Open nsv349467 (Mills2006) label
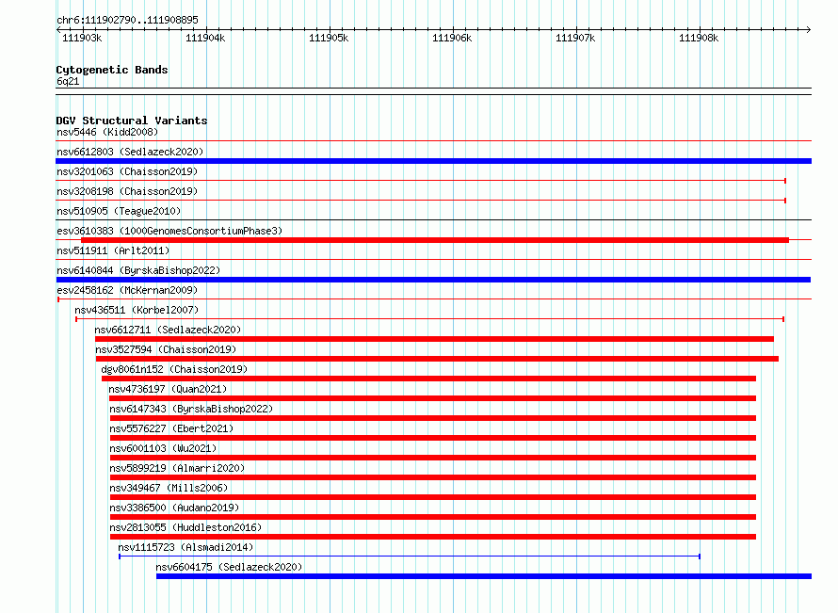Image resolution: width=838 pixels, height=613 pixels. pyautogui.click(x=169, y=488)
